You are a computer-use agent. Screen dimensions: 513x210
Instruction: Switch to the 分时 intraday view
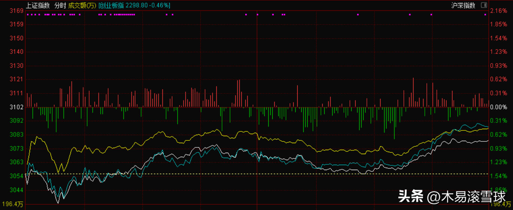pyautogui.click(x=60, y=5)
